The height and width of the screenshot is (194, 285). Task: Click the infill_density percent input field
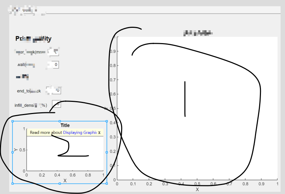pyautogui.click(x=57, y=104)
